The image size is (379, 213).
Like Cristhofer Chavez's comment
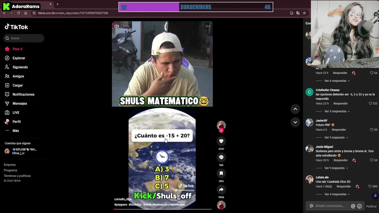tap(370, 104)
